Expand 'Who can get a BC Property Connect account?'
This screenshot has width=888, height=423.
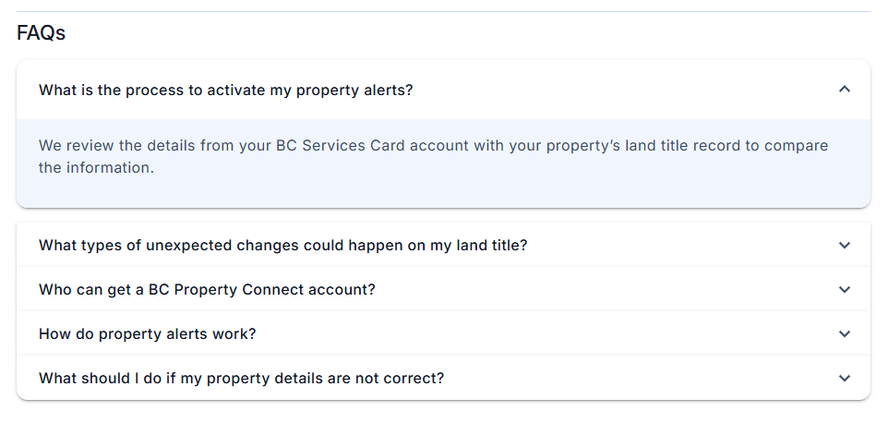tap(207, 289)
